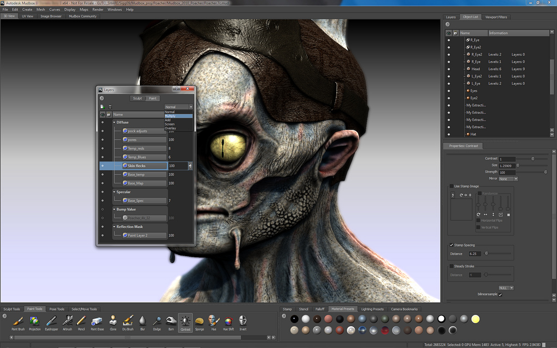Click the Layers window help question button
Viewport: 557px width, 348px height.
click(x=177, y=89)
